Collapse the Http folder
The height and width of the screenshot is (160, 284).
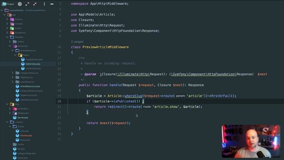7,104
